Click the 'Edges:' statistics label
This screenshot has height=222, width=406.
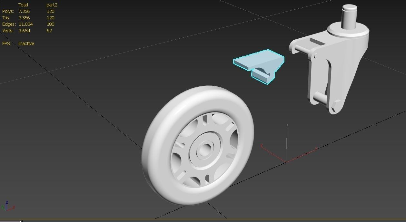click(9, 24)
